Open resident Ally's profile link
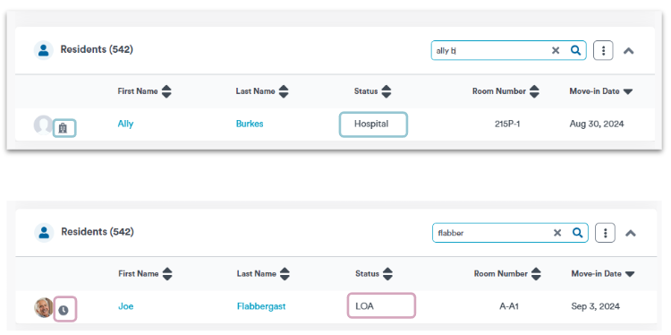The height and width of the screenshot is (335, 671). pos(125,124)
